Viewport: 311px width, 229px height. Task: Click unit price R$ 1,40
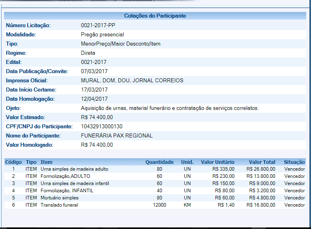click(226, 205)
